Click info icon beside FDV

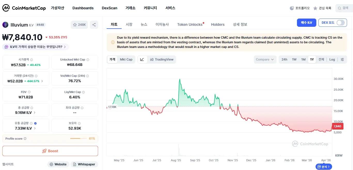click(x=29, y=92)
